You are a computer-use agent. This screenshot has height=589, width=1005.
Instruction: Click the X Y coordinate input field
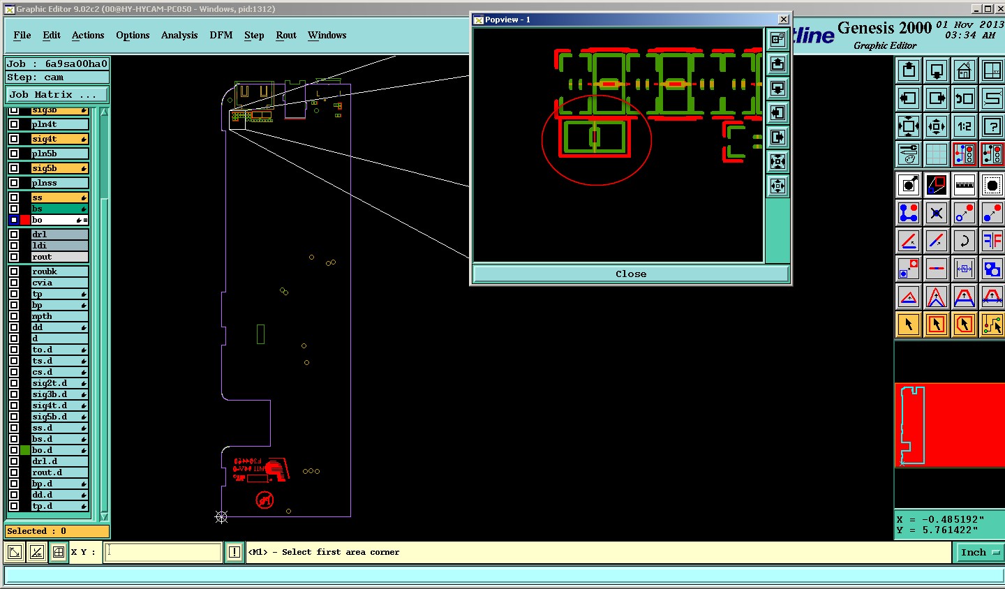(x=163, y=552)
